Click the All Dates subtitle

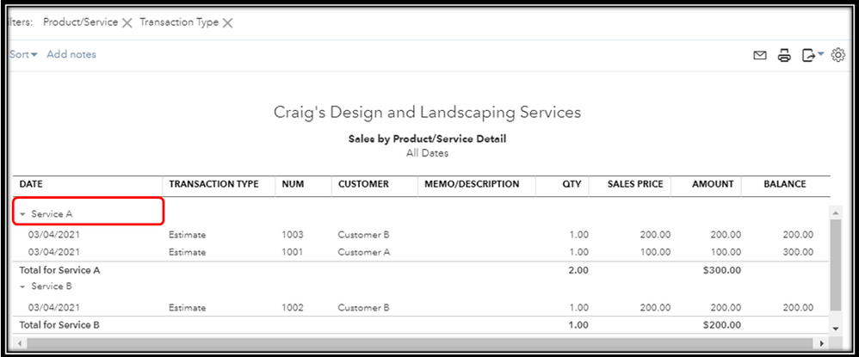coord(427,154)
